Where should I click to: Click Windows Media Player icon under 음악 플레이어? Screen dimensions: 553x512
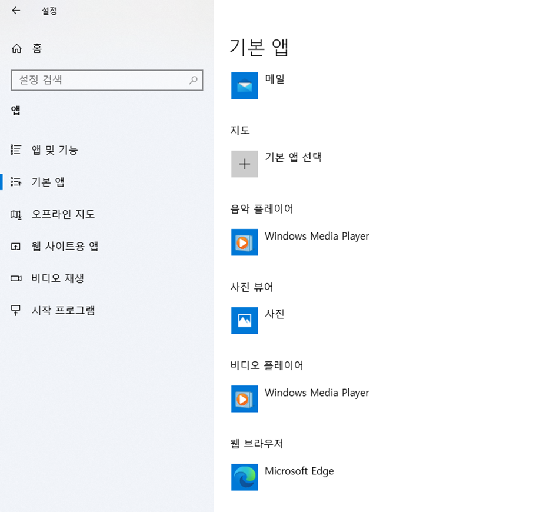click(x=244, y=242)
